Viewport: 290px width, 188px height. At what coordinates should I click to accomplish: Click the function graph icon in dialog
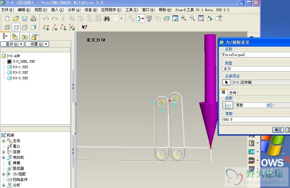click(228, 105)
